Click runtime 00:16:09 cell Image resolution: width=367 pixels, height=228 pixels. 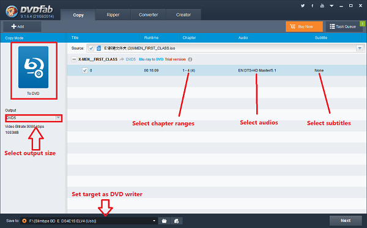(151, 70)
